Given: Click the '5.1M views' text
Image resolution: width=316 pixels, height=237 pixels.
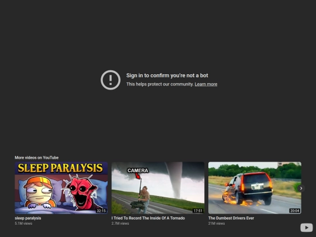Looking at the screenshot, I should [23, 224].
